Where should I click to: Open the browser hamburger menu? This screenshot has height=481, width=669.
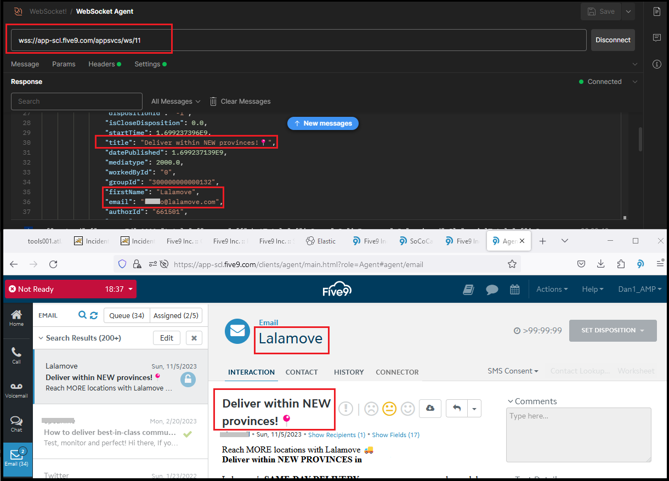click(661, 264)
